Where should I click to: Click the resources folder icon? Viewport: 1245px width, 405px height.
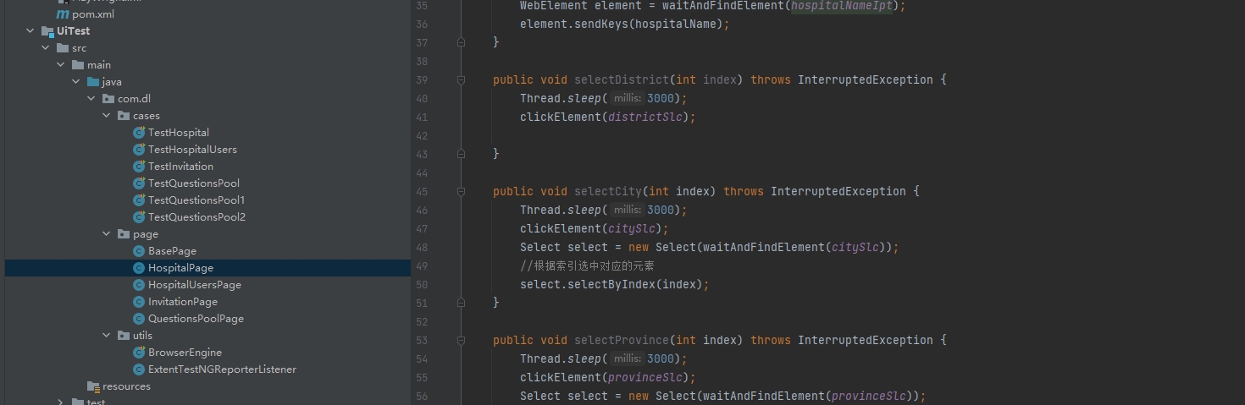coord(93,386)
